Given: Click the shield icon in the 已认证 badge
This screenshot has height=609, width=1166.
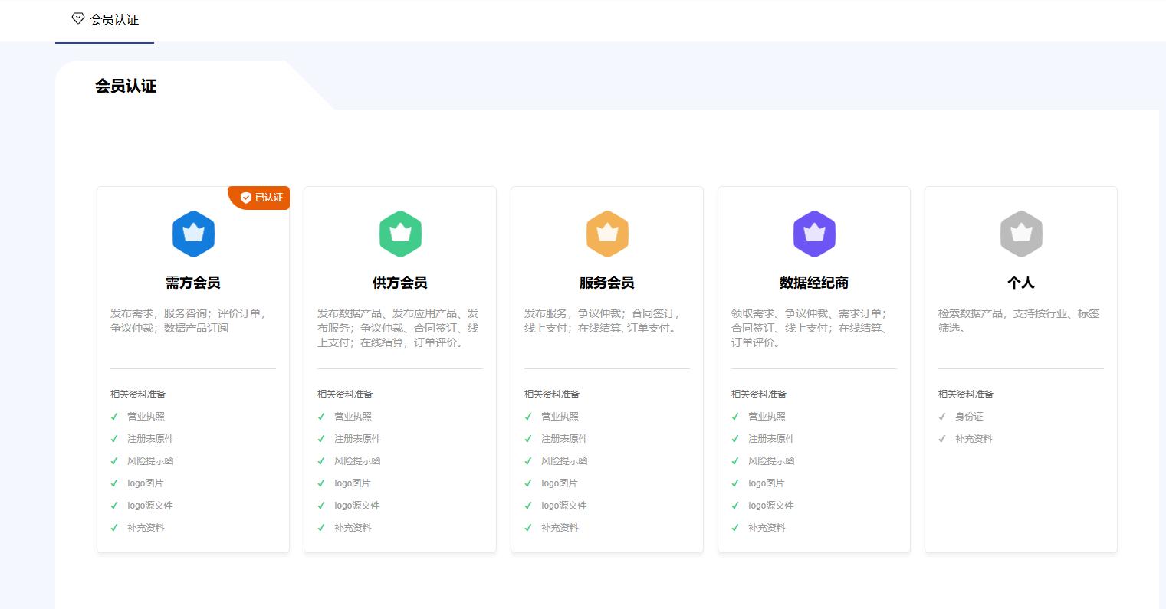Looking at the screenshot, I should 246,198.
